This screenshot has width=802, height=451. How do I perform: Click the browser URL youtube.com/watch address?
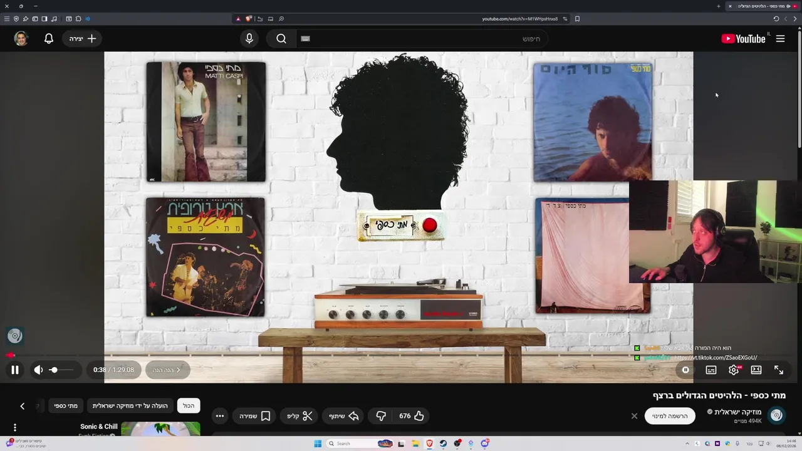pyautogui.click(x=519, y=19)
